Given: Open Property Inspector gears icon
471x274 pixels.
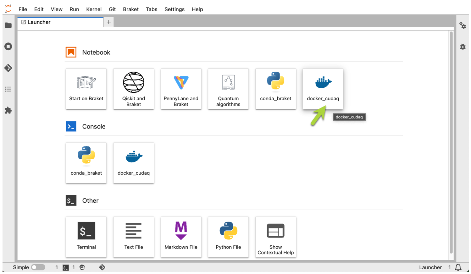Looking at the screenshot, I should click(x=463, y=25).
